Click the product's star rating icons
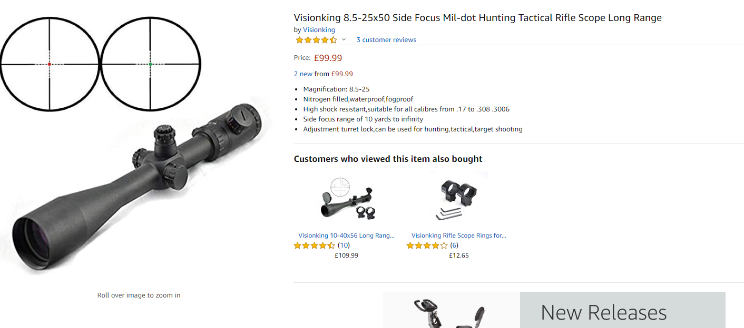The height and width of the screenshot is (328, 744). (316, 40)
